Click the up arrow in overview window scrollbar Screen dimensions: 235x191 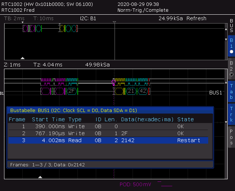(226, 29)
